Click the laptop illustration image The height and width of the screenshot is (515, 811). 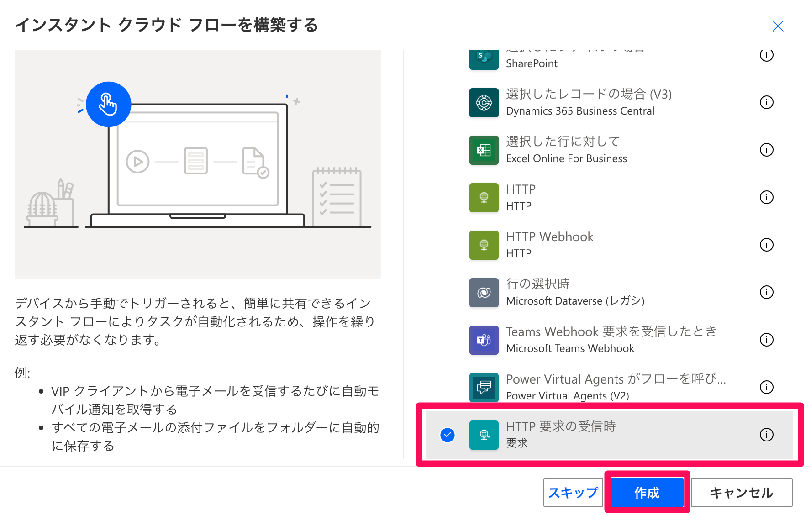(197, 165)
